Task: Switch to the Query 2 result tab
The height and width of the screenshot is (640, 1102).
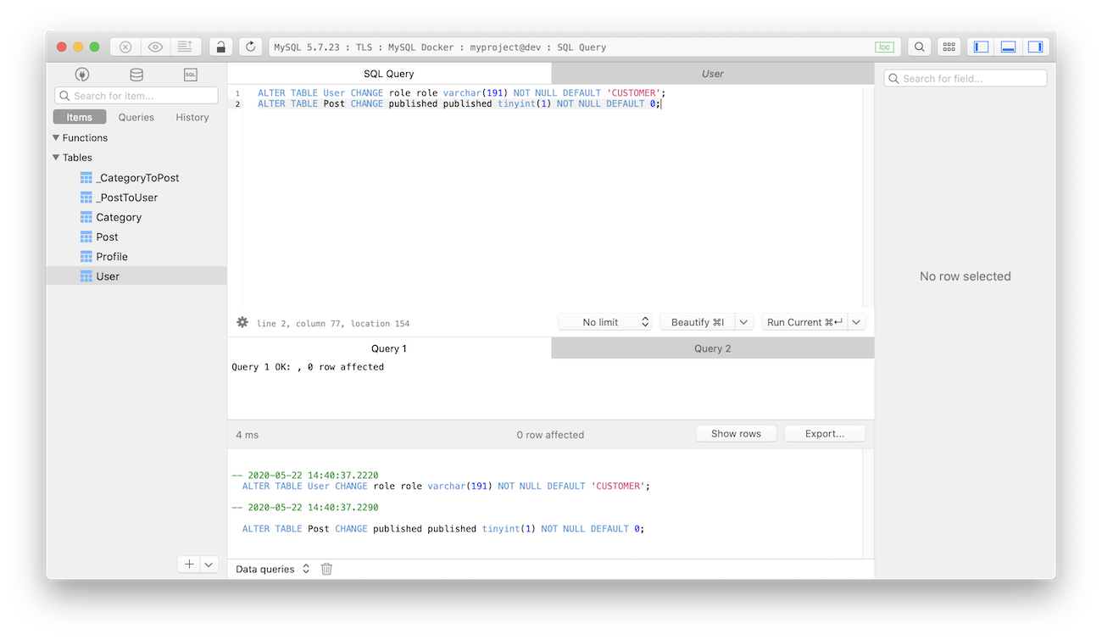Action: (x=711, y=348)
